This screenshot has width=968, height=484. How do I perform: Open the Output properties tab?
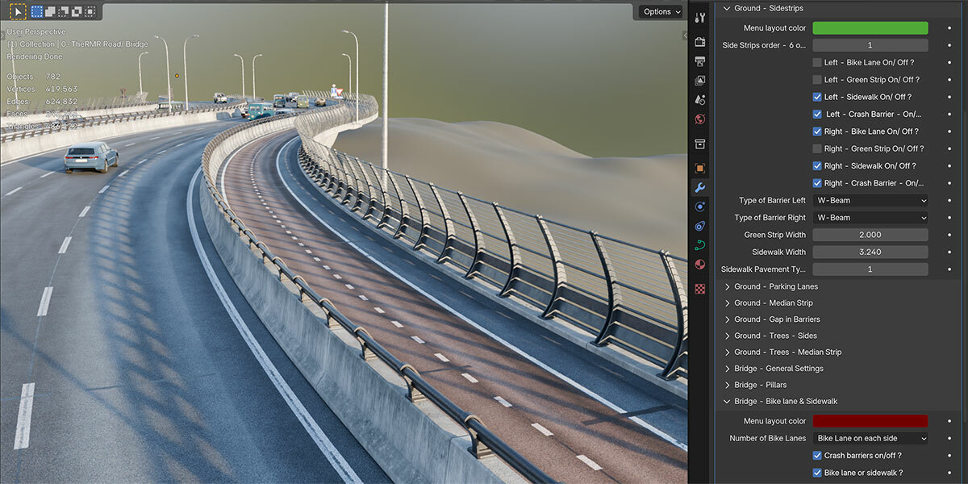[699, 60]
